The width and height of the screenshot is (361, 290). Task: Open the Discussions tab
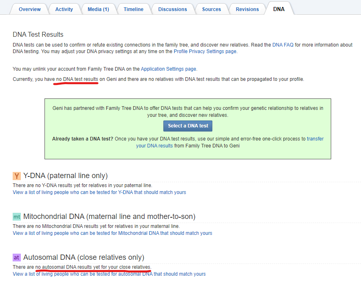172,9
